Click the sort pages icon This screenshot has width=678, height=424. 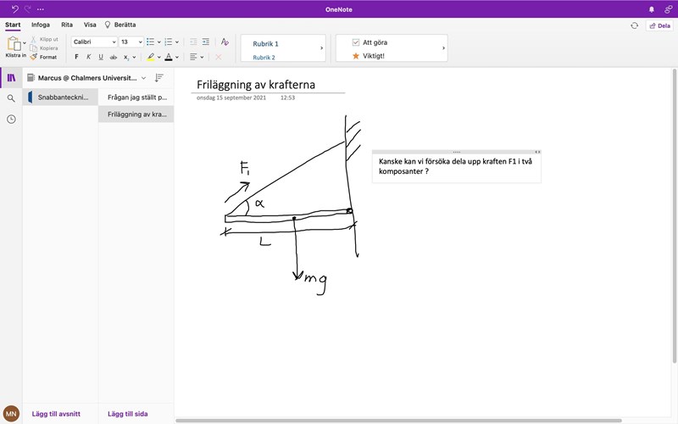(158, 77)
